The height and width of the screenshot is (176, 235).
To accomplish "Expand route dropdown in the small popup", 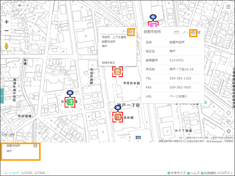I will [124, 31].
